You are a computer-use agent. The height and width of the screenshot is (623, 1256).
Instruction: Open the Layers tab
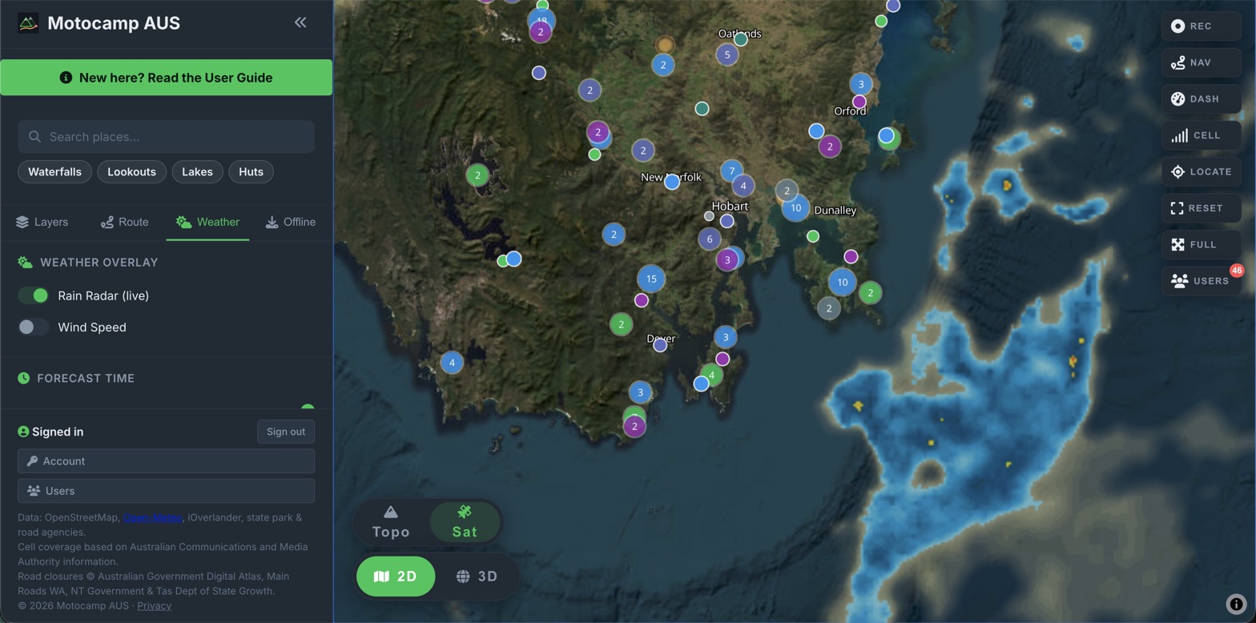coord(42,222)
